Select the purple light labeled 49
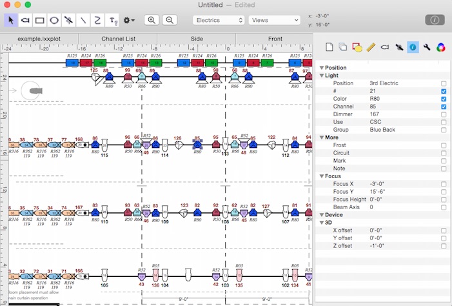 146,145
